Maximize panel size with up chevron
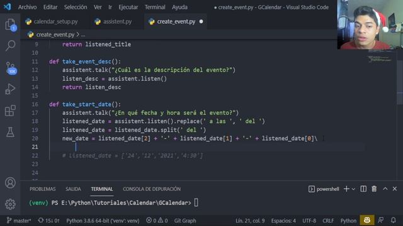The width and height of the screenshot is (403, 226). (385, 188)
